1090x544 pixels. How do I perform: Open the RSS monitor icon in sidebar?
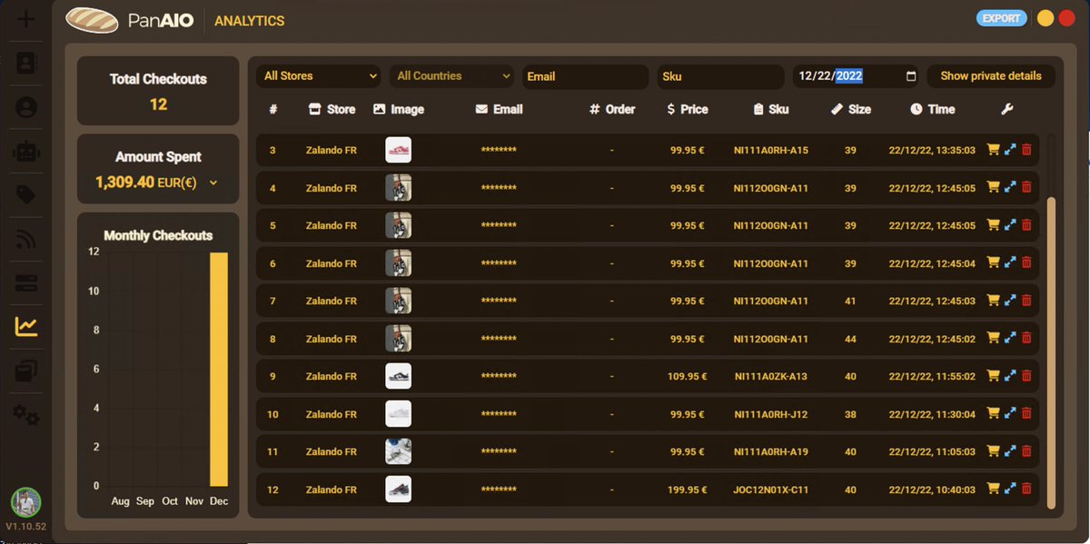tap(26, 239)
